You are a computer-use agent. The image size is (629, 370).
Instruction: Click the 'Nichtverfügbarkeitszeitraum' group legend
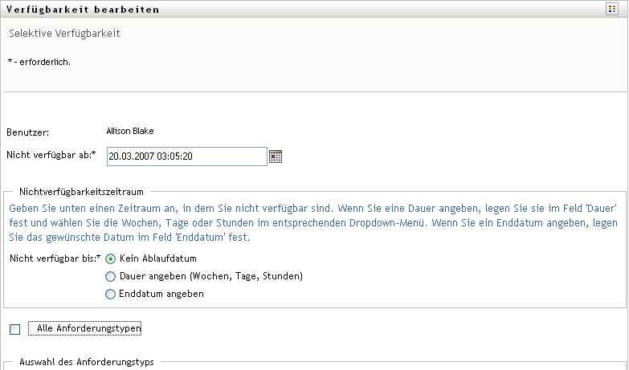(x=81, y=193)
